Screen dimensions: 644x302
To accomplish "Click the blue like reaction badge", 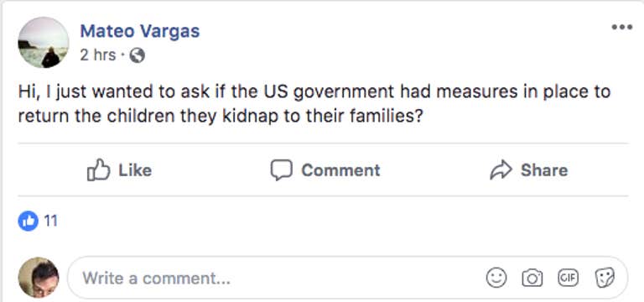I will tap(28, 221).
